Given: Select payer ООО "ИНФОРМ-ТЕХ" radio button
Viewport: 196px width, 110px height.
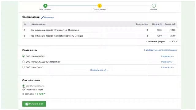Looking at the screenshot, I should point(24,56).
